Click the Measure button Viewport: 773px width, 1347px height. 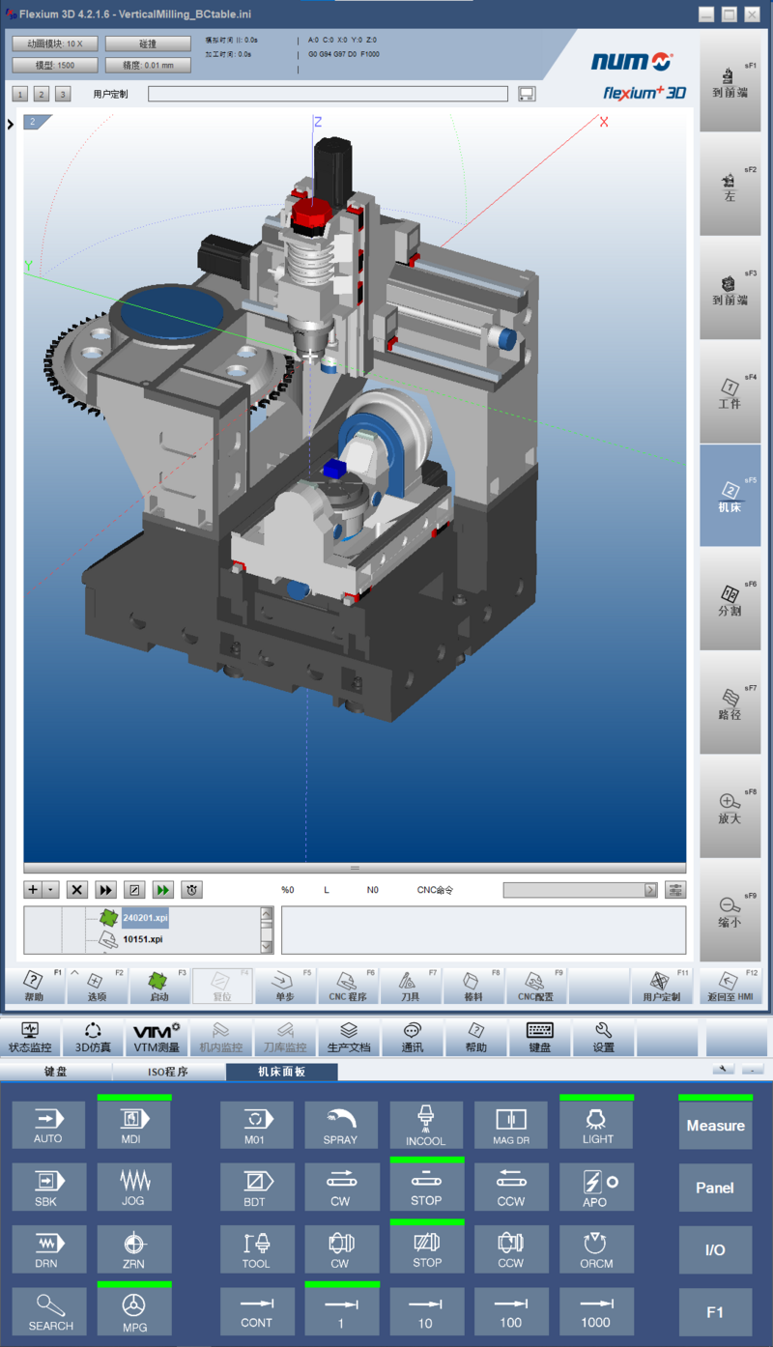(715, 1126)
